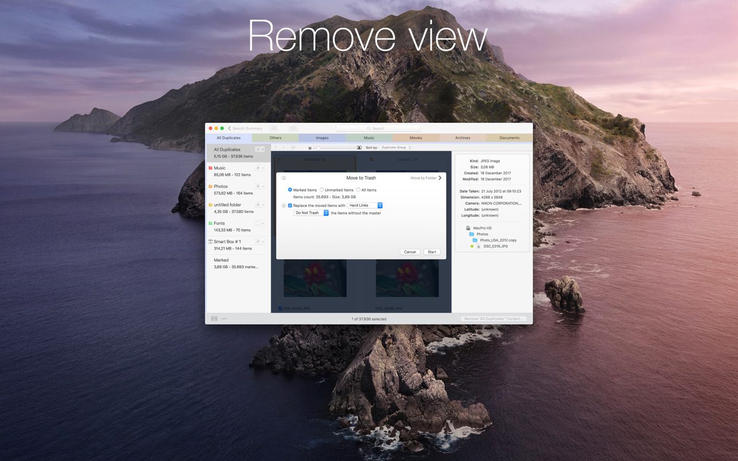The height and width of the screenshot is (461, 738).
Task: Click the Music folder icon in sidebar
Action: (211, 168)
